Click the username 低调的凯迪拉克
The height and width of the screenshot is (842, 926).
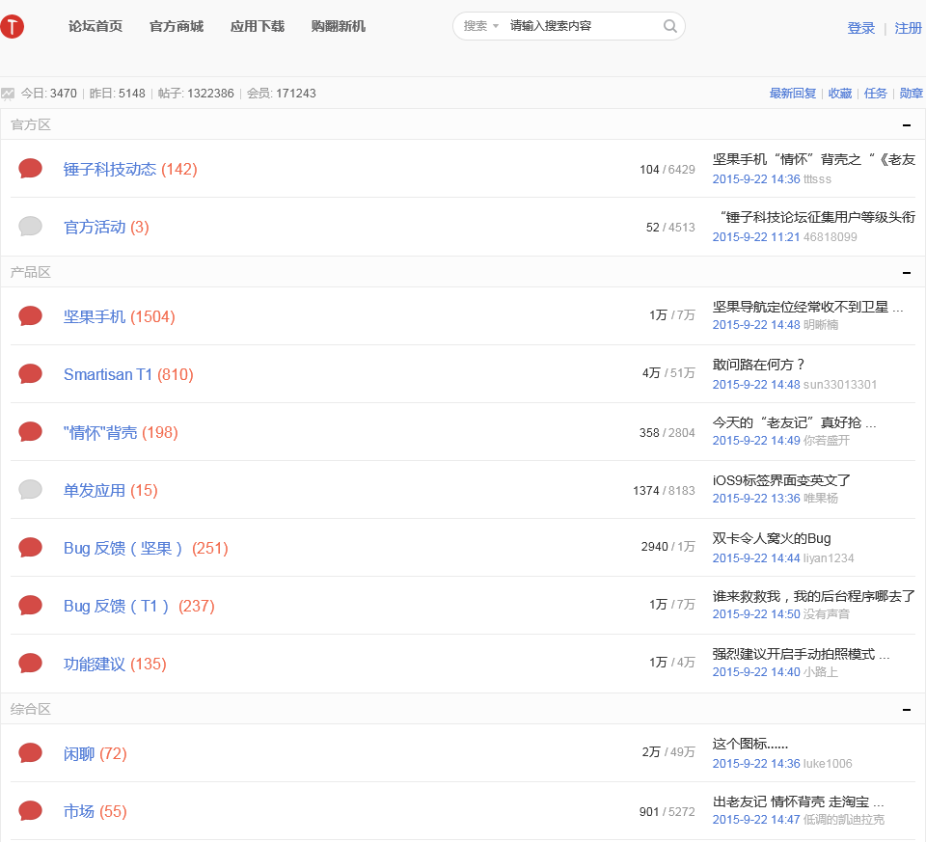(x=844, y=820)
